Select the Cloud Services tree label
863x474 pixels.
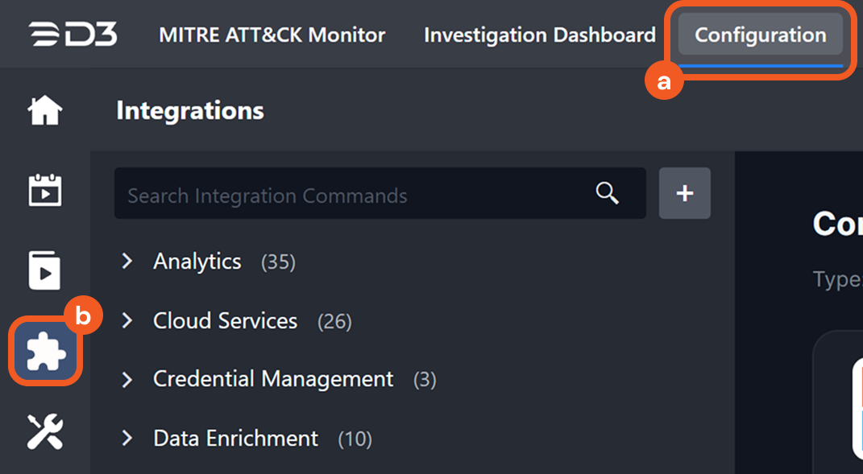point(225,321)
